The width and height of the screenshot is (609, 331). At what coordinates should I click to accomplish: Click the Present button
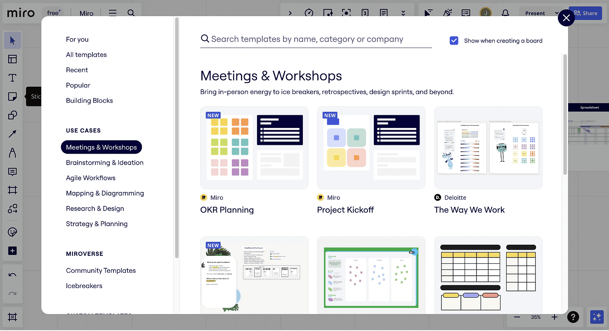(x=535, y=13)
